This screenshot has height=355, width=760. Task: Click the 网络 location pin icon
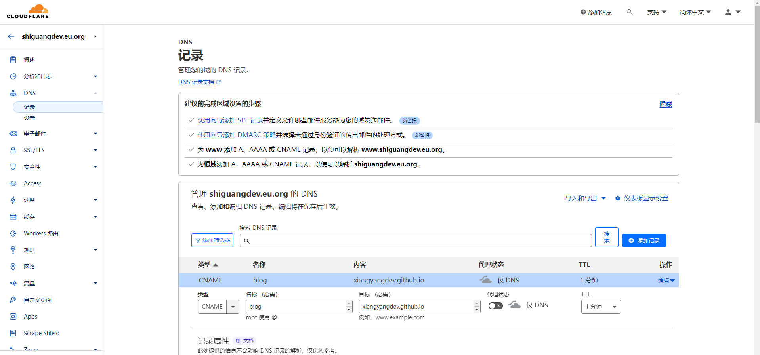[13, 267]
